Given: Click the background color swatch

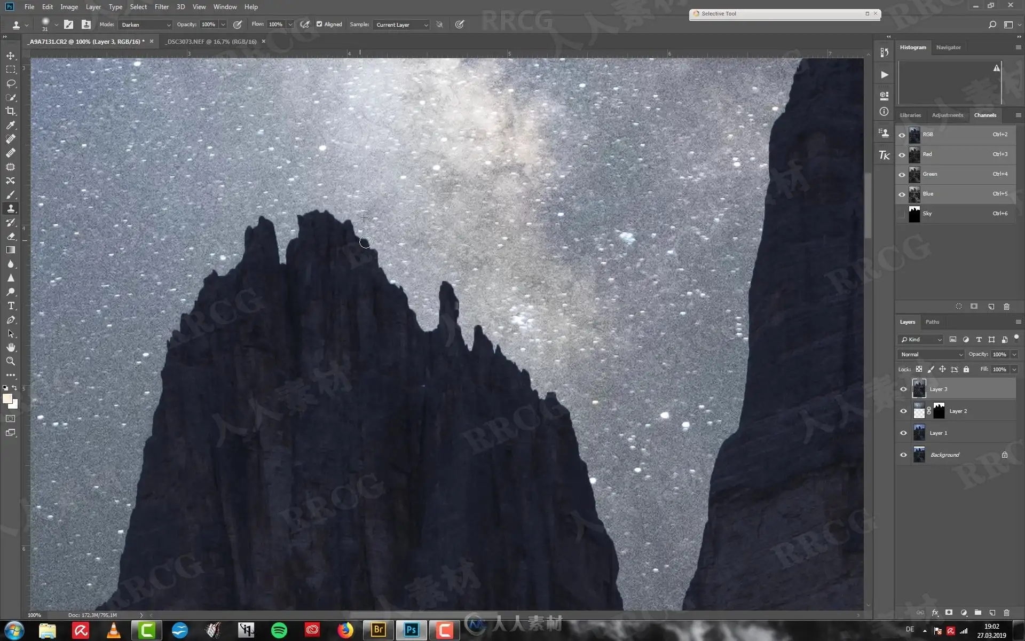Looking at the screenshot, I should 14,405.
